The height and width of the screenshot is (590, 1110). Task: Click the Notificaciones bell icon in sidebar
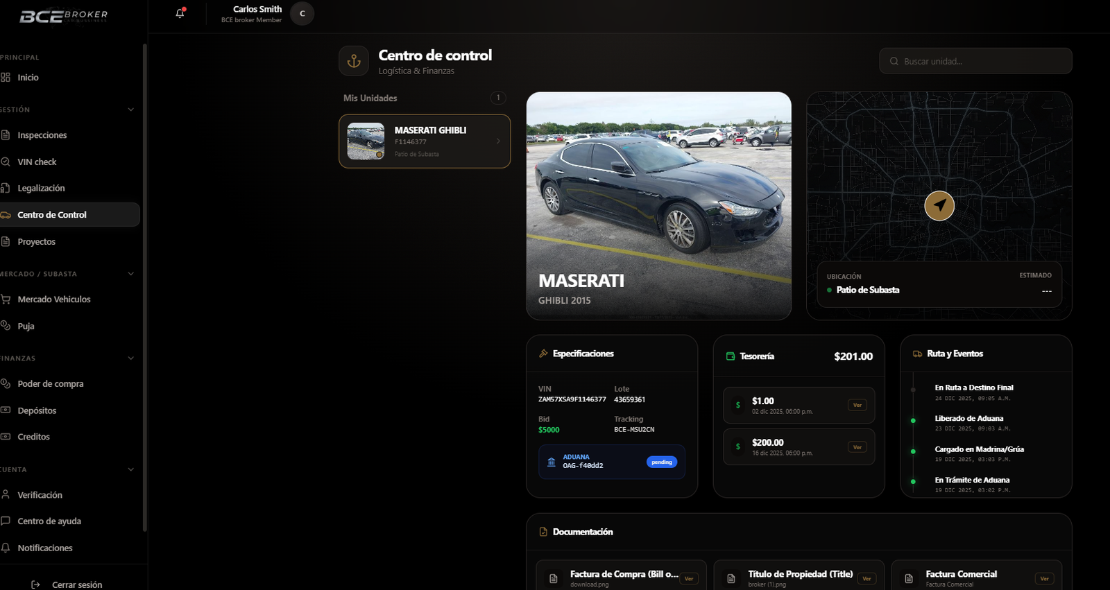click(6, 548)
